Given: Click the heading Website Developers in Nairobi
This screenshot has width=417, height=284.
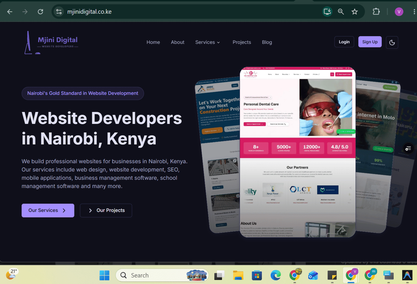Looking at the screenshot, I should point(102,129).
